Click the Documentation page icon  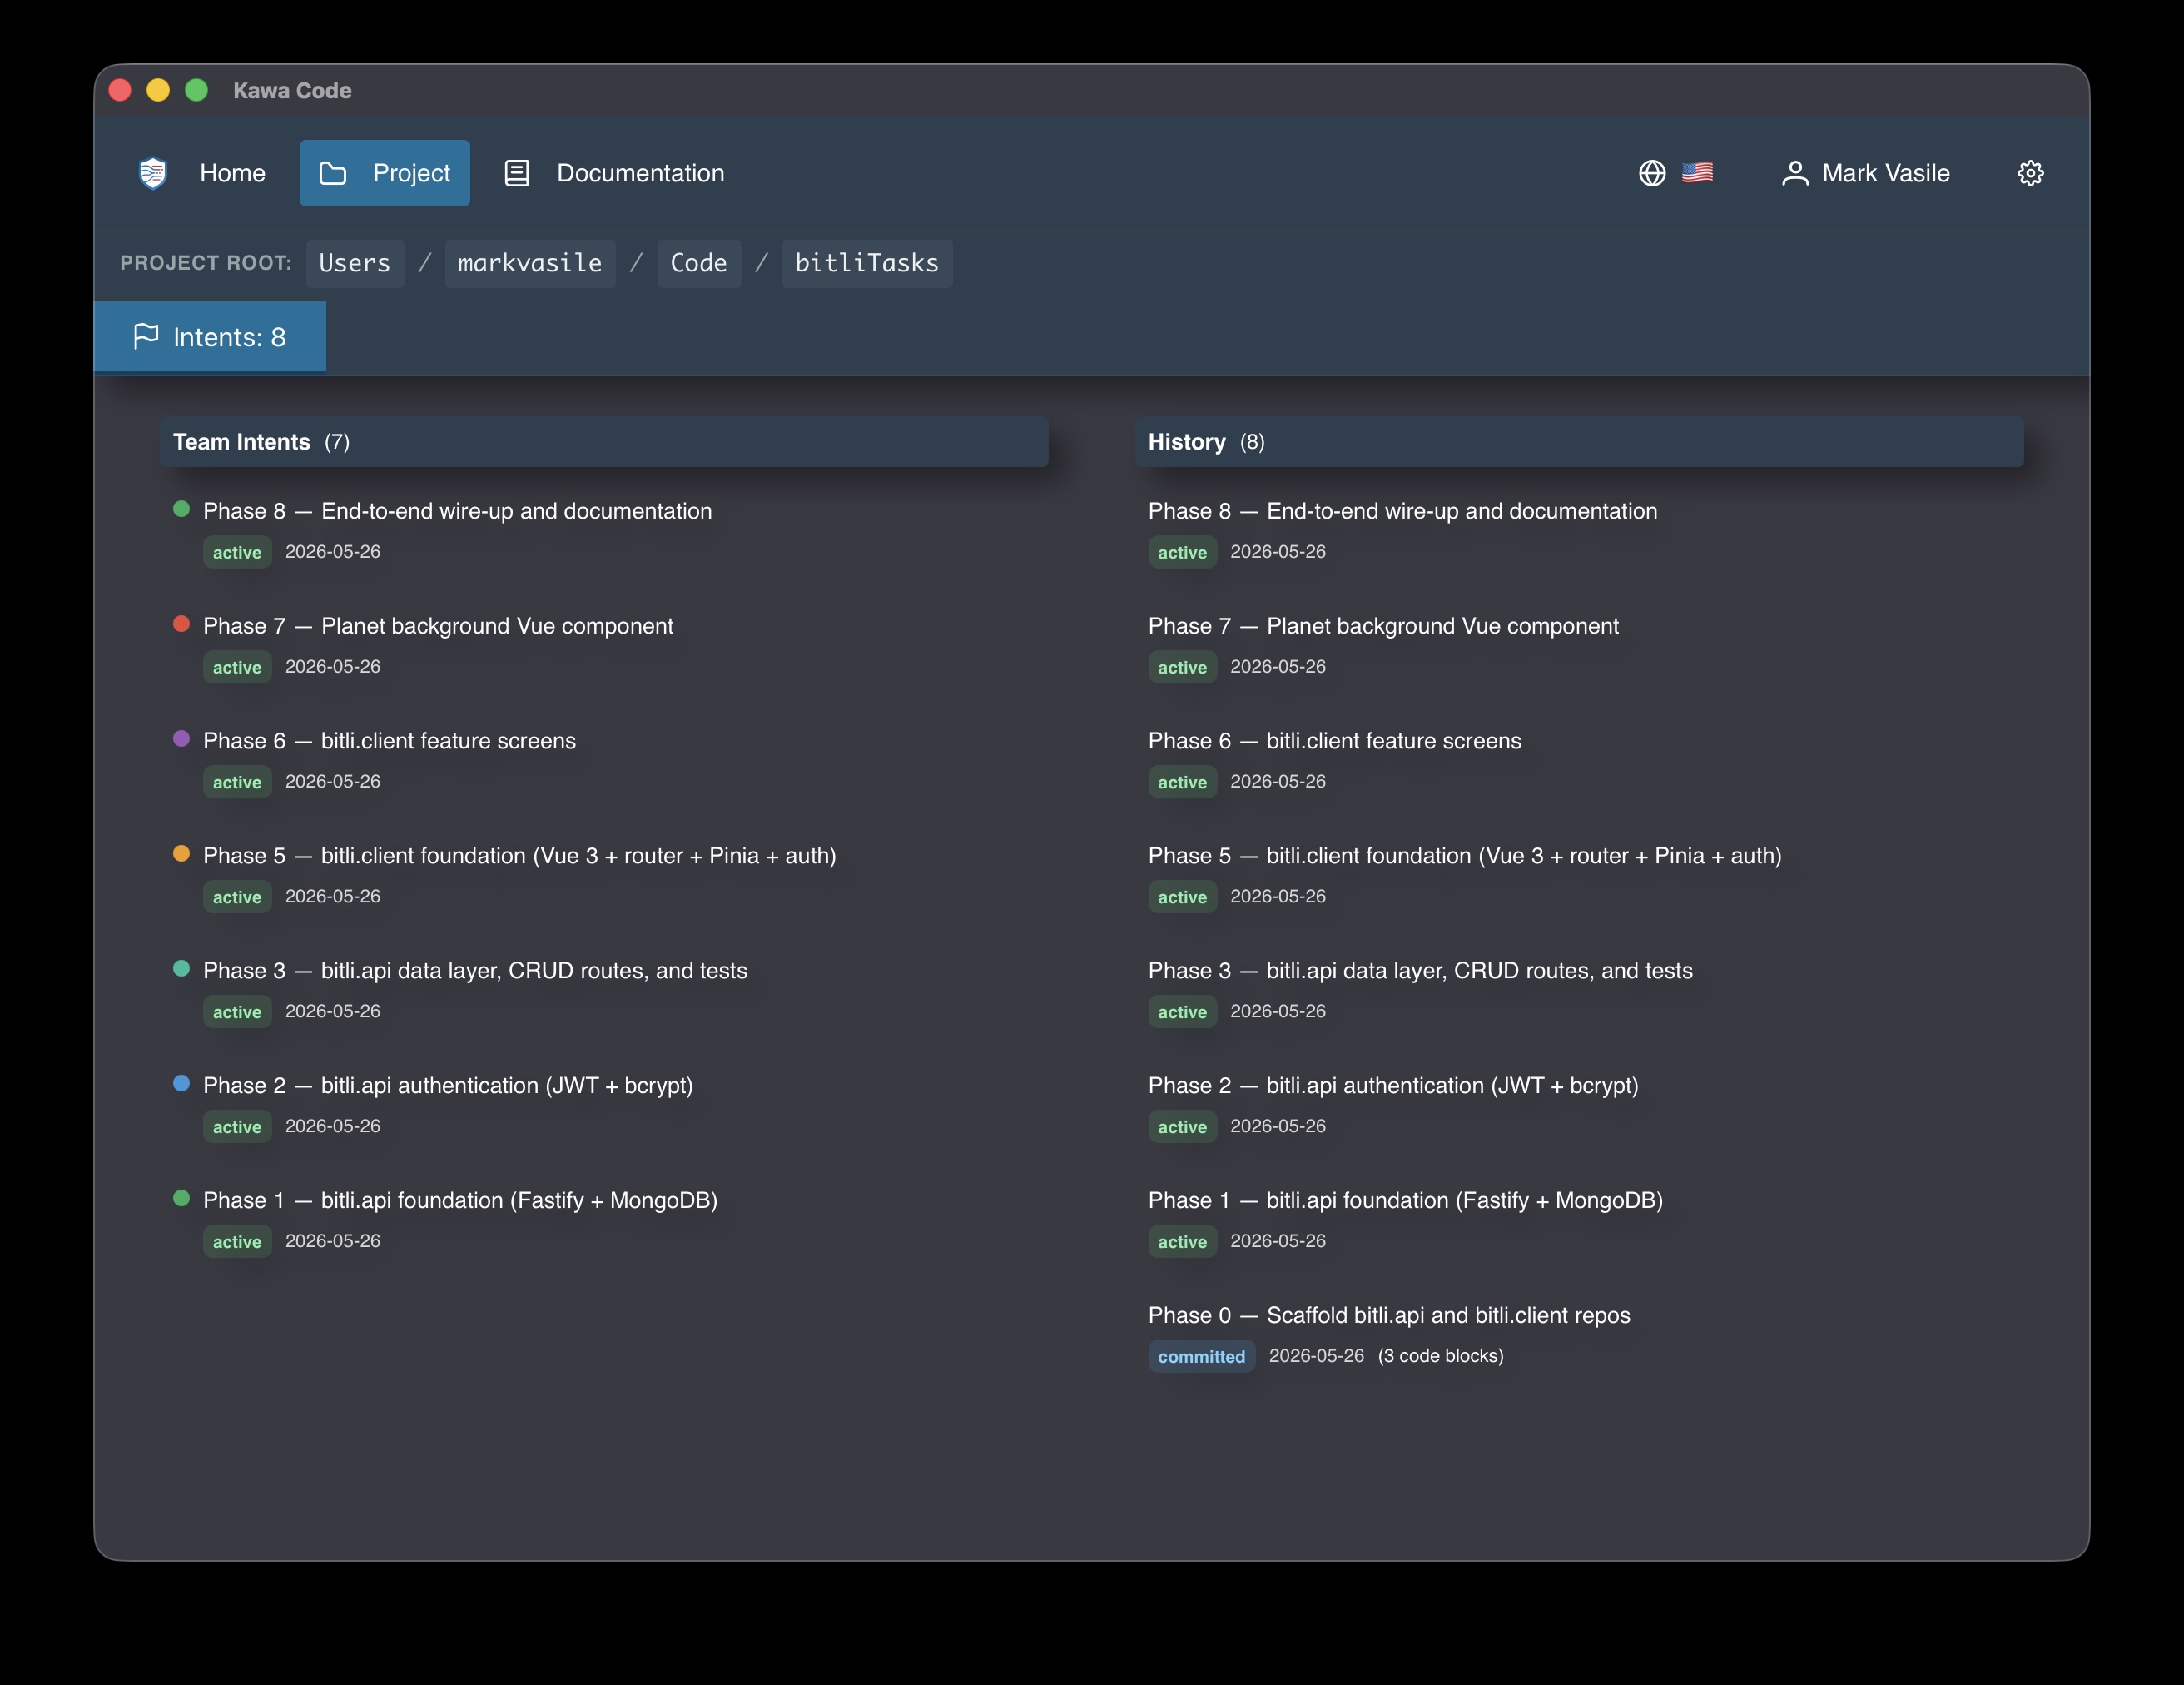pyautogui.click(x=516, y=173)
